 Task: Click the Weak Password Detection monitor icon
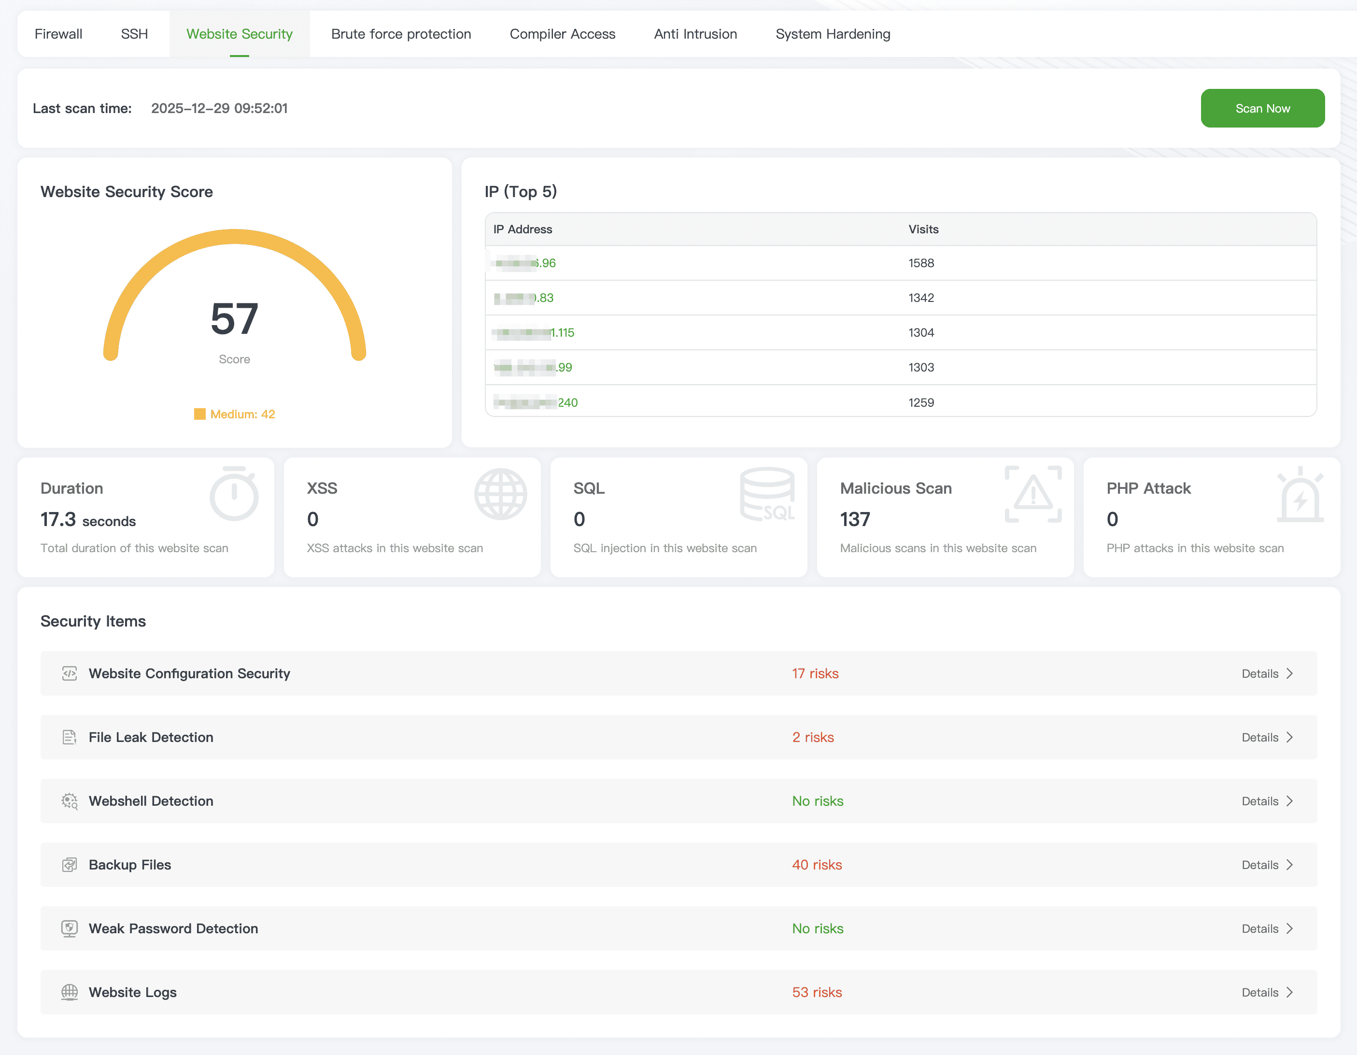70,928
